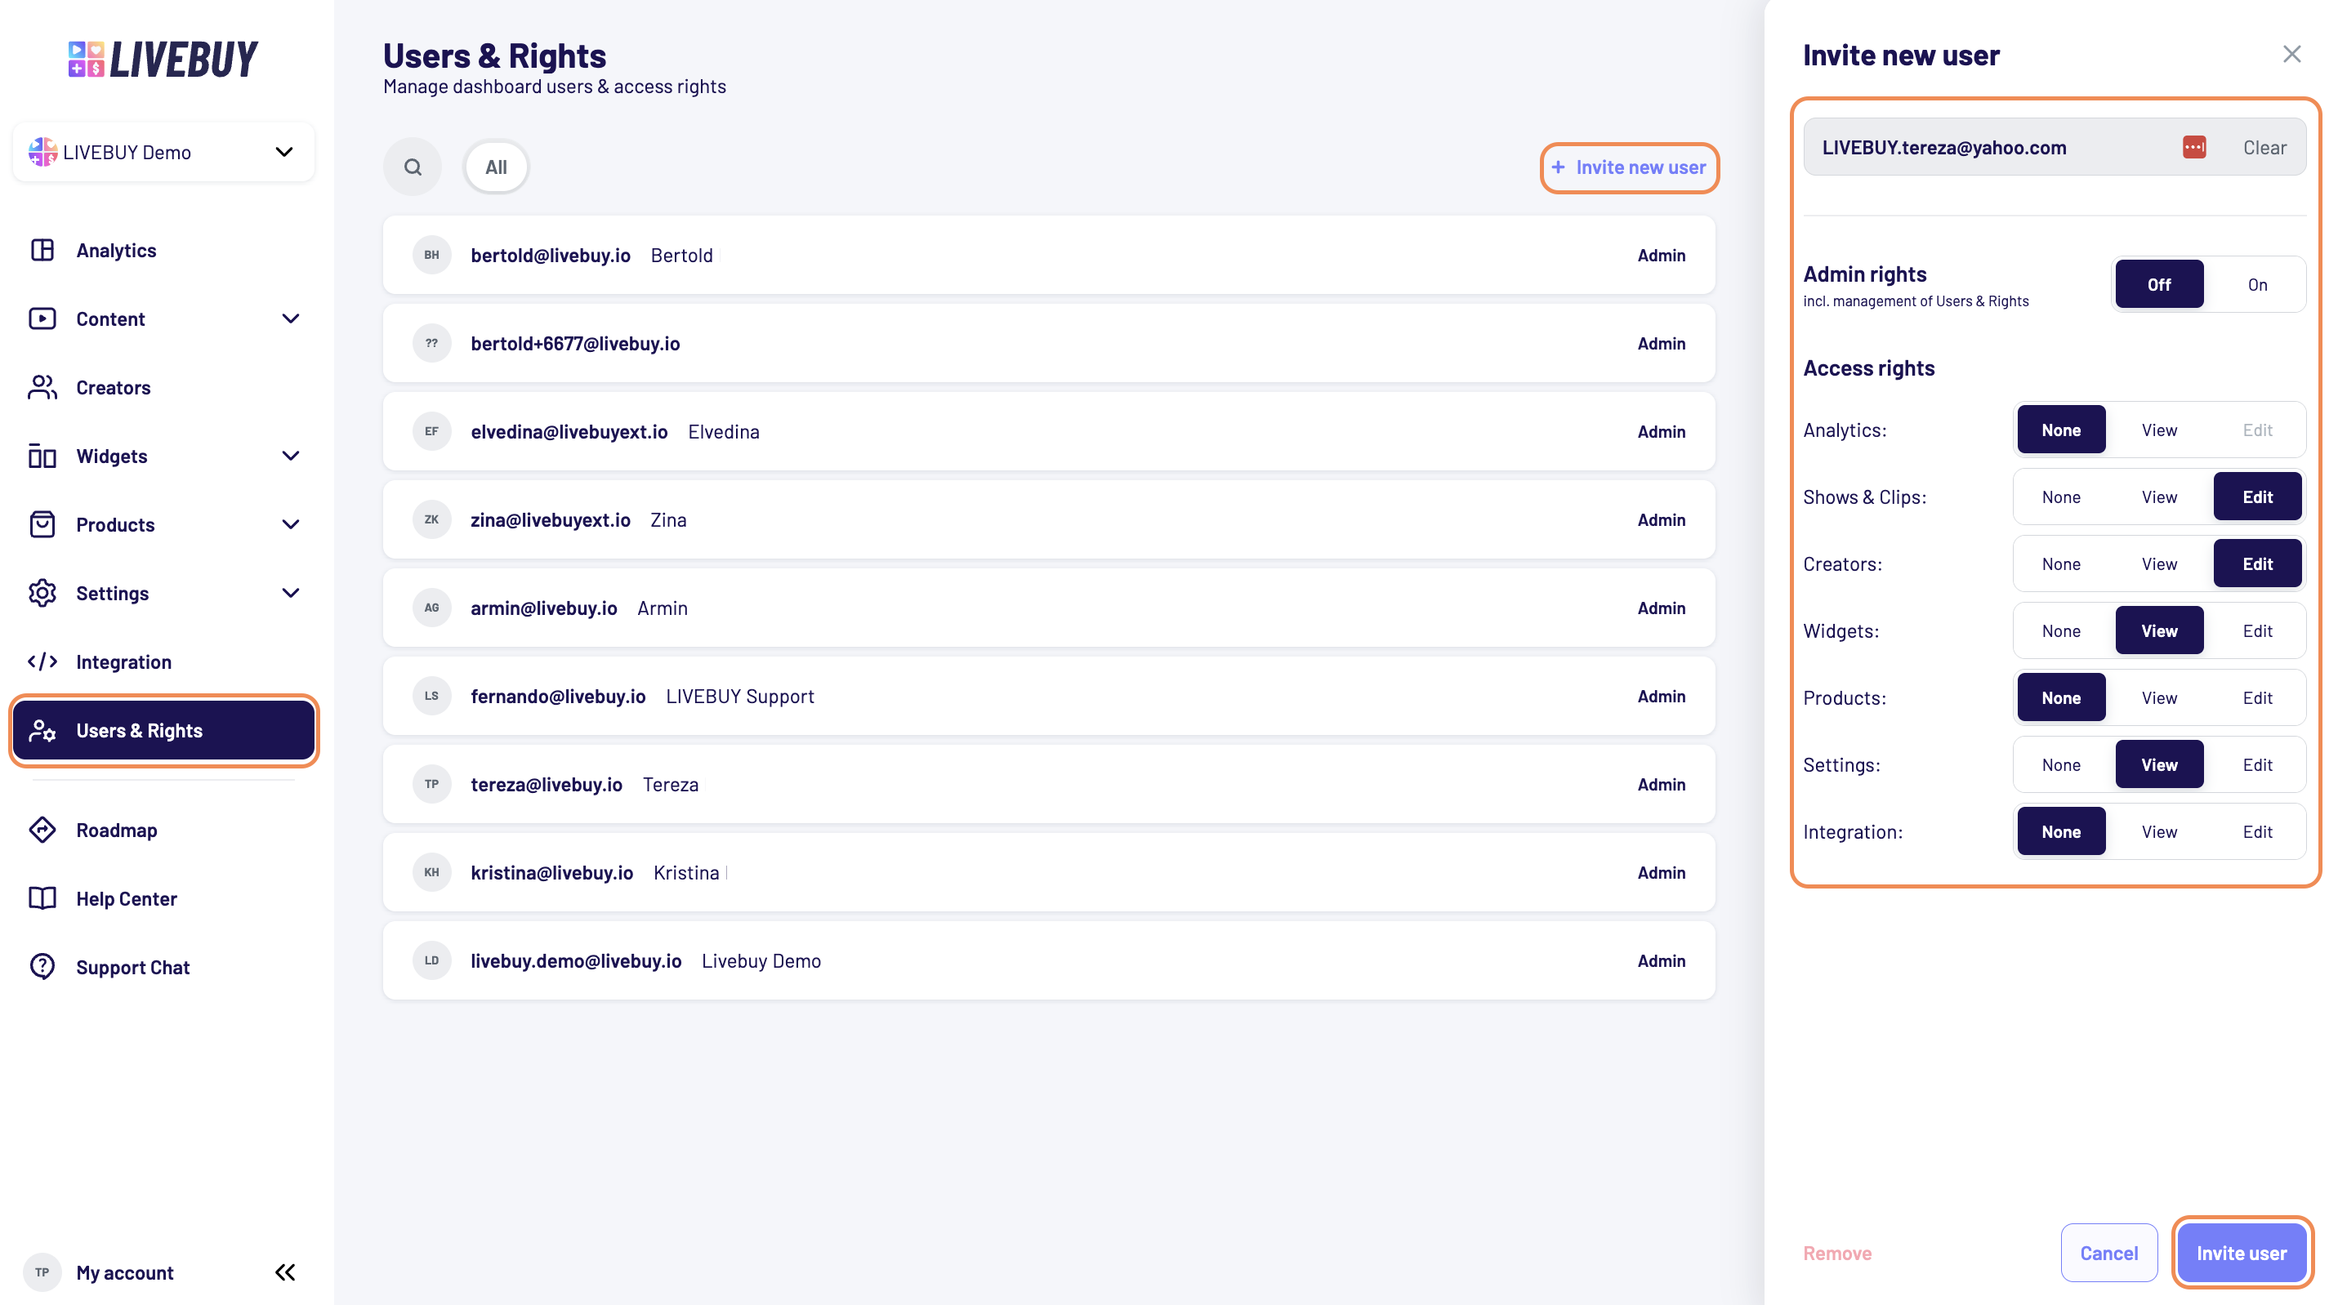Set Shows & Clips access to None
2338x1305 pixels.
(2061, 497)
